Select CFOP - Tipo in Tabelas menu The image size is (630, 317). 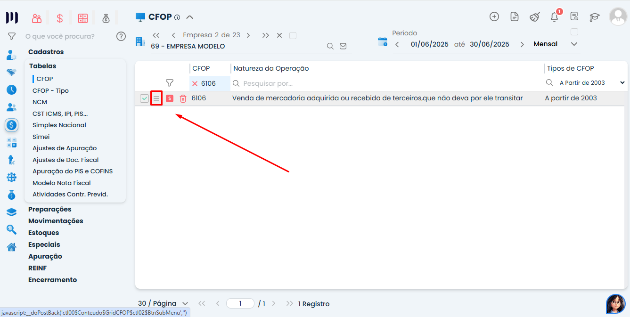pyautogui.click(x=50, y=90)
